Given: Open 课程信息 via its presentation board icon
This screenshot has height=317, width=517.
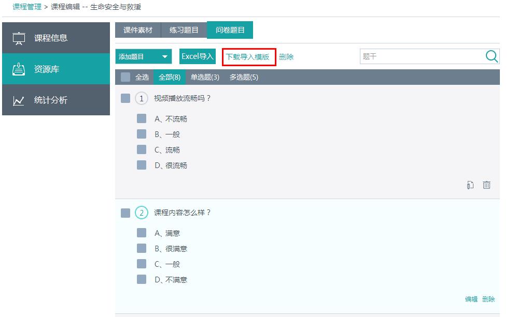Looking at the screenshot, I should click(x=19, y=38).
